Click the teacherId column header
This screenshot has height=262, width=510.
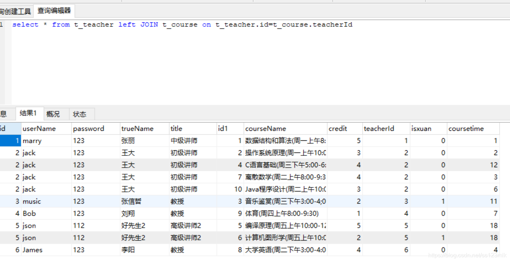tap(386, 129)
